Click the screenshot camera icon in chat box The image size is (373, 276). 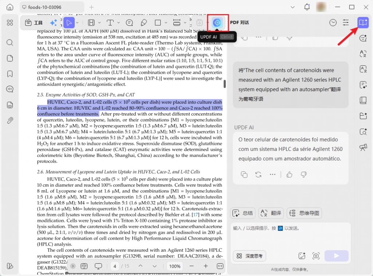click(316, 256)
